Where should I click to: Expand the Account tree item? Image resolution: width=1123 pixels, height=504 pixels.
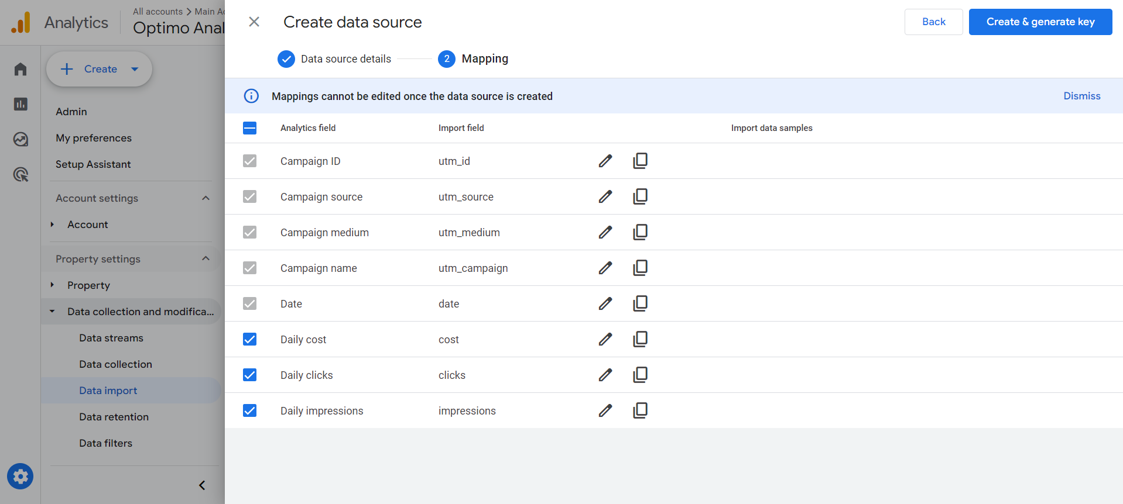click(x=52, y=225)
